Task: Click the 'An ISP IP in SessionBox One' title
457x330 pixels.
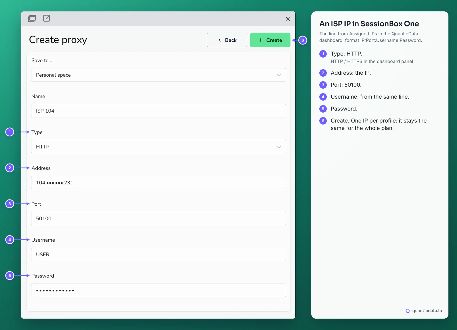Action: 369,24
